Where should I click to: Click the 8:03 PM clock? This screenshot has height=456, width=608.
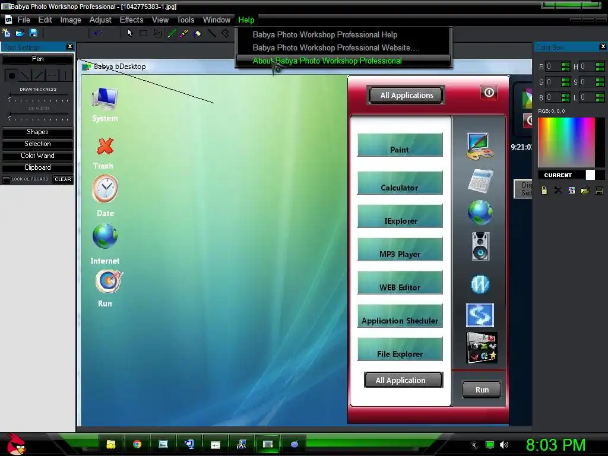[556, 445]
